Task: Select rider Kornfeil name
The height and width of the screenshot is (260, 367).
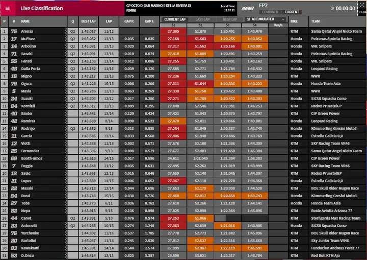Action: [28, 106]
